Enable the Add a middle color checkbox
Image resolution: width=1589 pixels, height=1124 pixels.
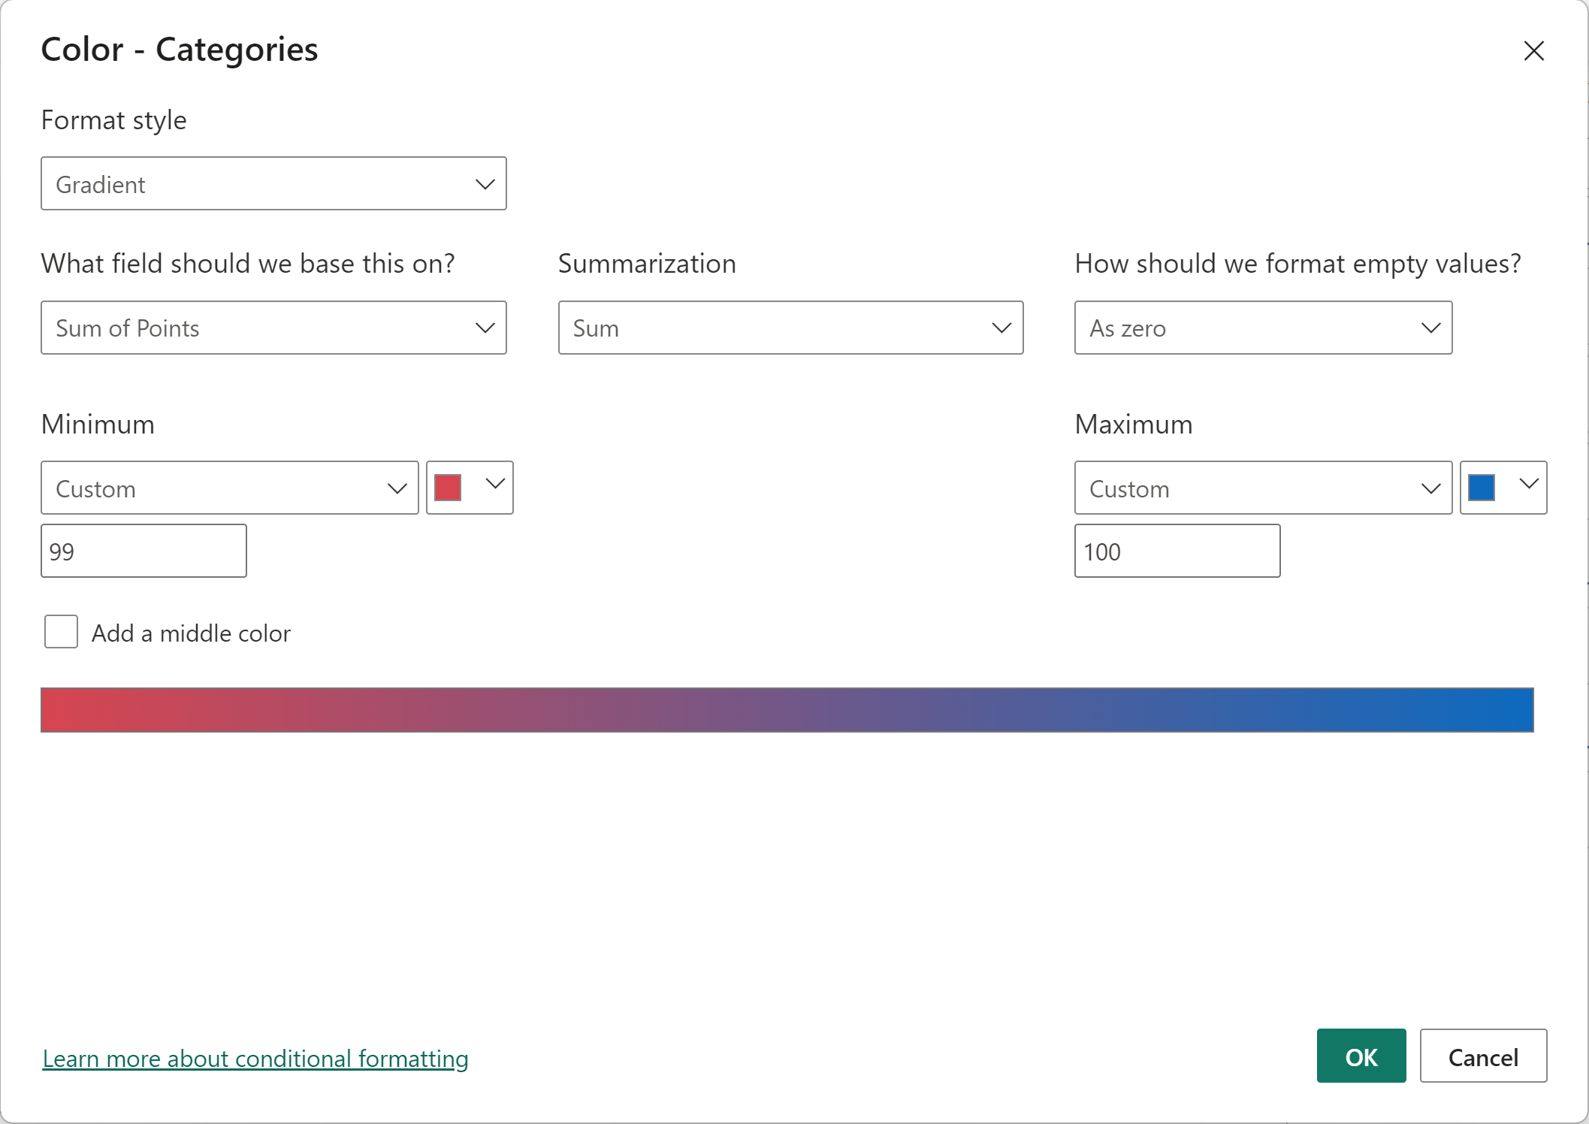[x=61, y=632]
